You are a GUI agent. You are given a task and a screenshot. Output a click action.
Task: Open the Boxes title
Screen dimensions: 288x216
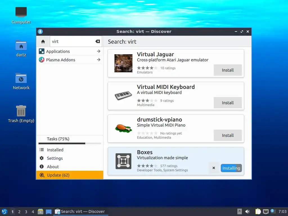click(145, 152)
